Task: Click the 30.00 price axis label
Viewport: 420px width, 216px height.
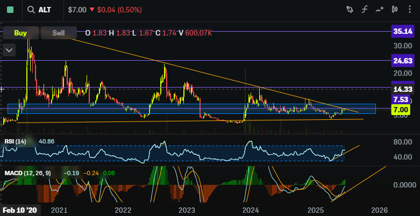Action: click(403, 46)
